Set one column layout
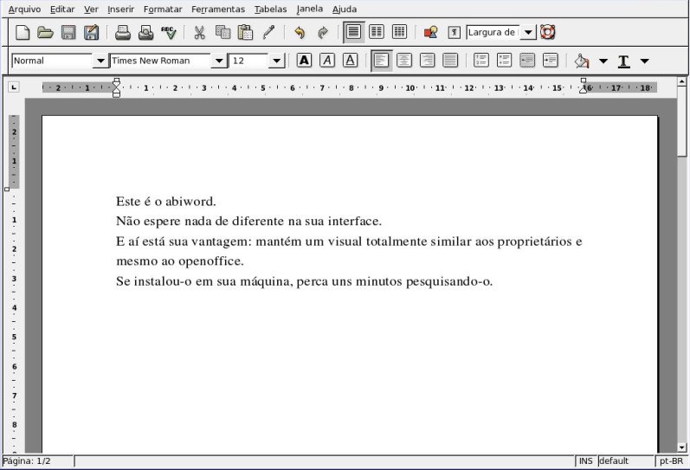690x470 pixels. click(353, 32)
